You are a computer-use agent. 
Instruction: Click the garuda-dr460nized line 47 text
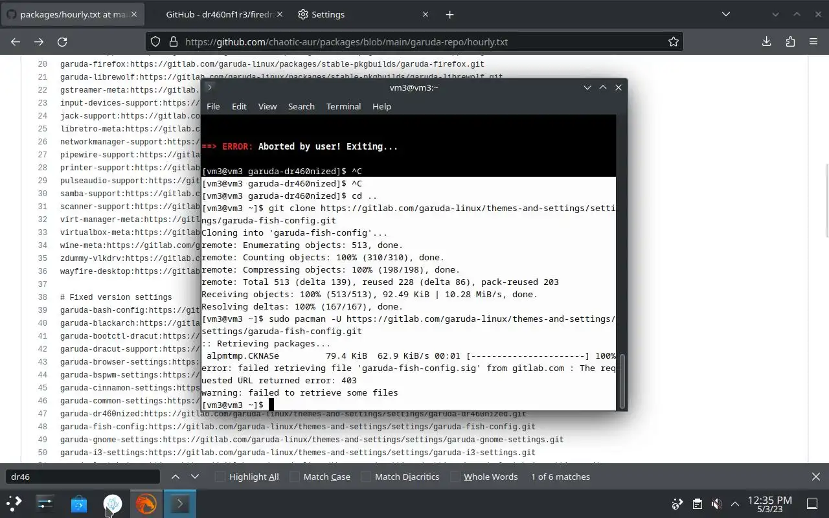click(293, 414)
